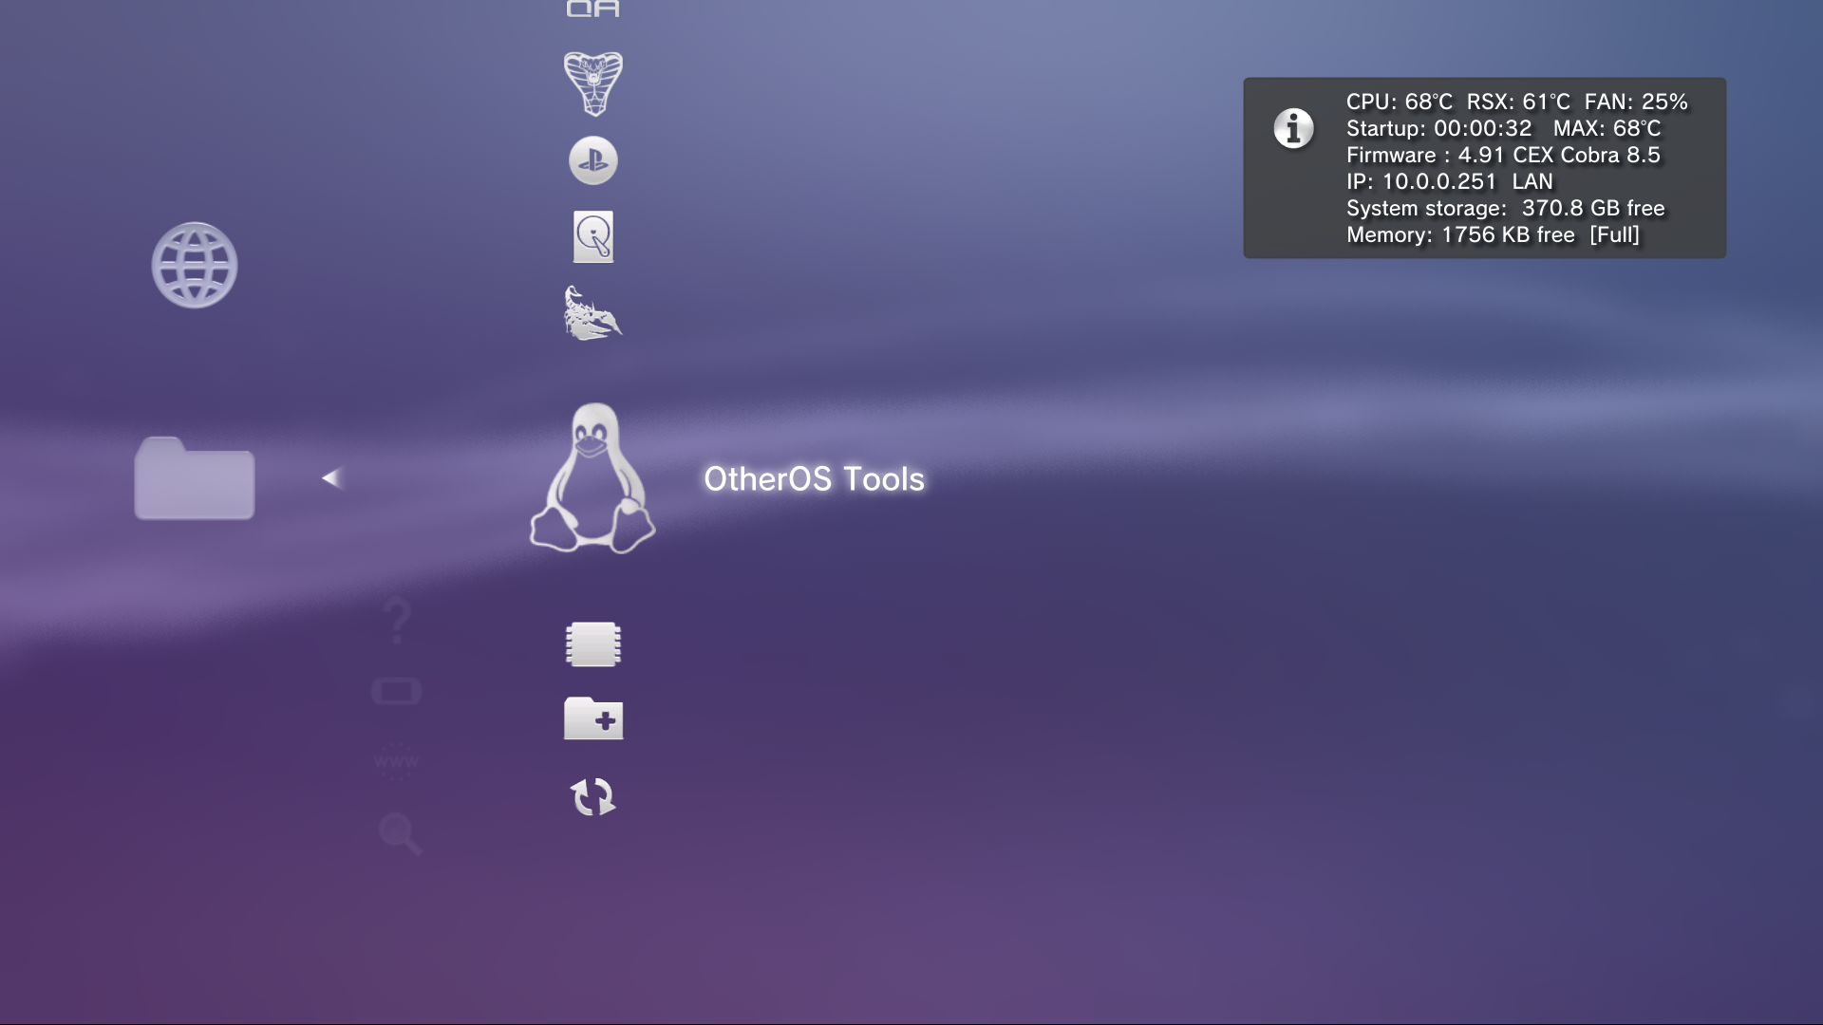
Task: Open the hard disk drive icon
Action: point(593,236)
